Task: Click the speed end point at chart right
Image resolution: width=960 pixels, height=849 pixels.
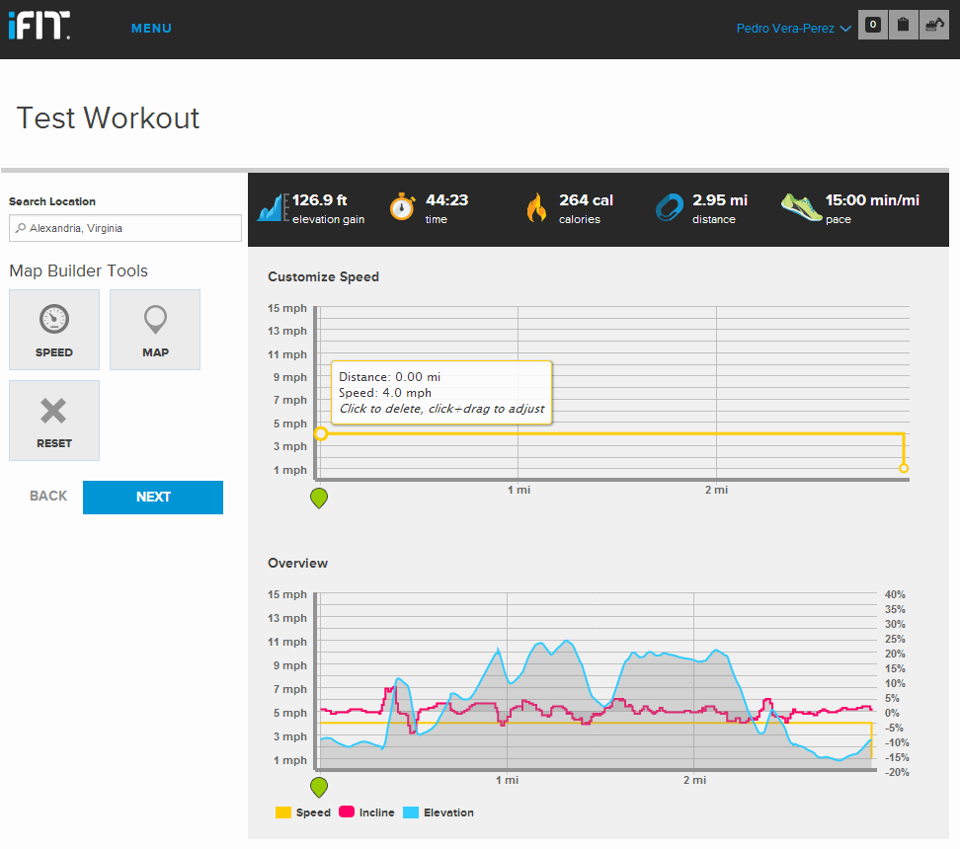Action: pos(904,468)
